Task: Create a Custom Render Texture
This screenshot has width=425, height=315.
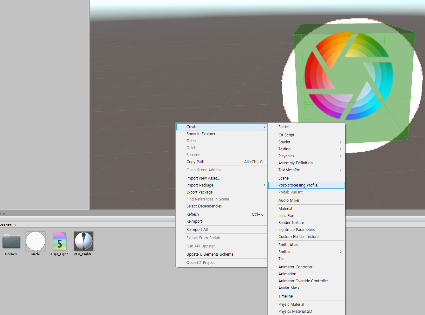Action: coord(306,237)
